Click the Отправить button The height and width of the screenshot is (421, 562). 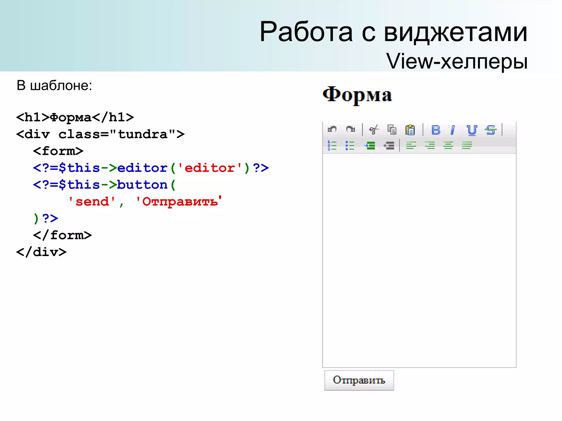[x=359, y=380]
